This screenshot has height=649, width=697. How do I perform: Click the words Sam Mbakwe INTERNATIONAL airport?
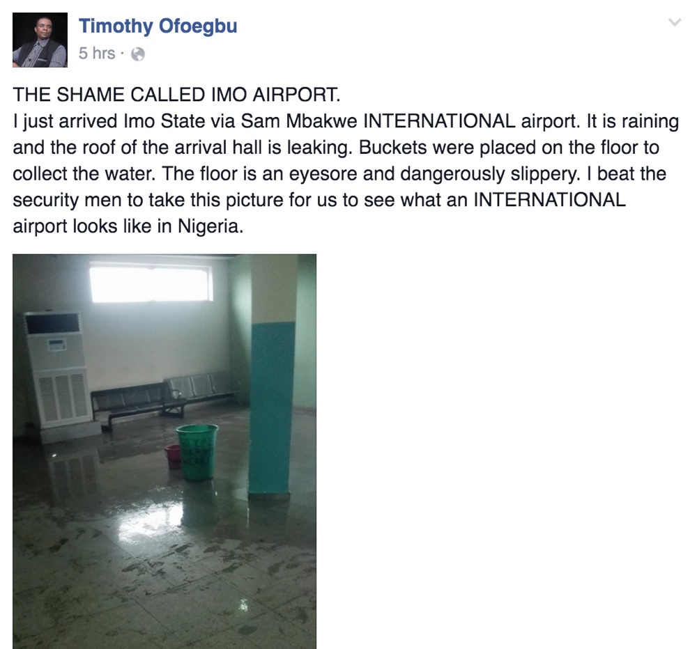[410, 121]
